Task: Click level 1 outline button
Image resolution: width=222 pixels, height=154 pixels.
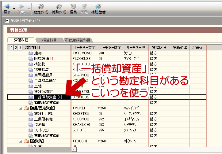Action: pyautogui.click(x=12, y=48)
